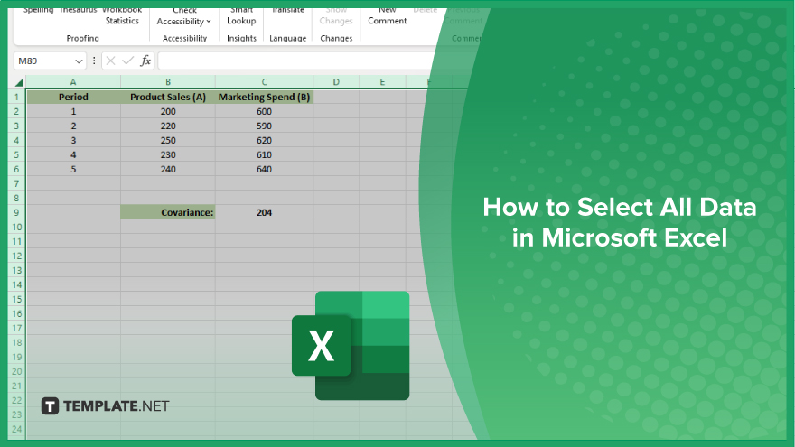The width and height of the screenshot is (795, 447).
Task: Click the Cancel X icon in formula bar
Action: click(110, 61)
